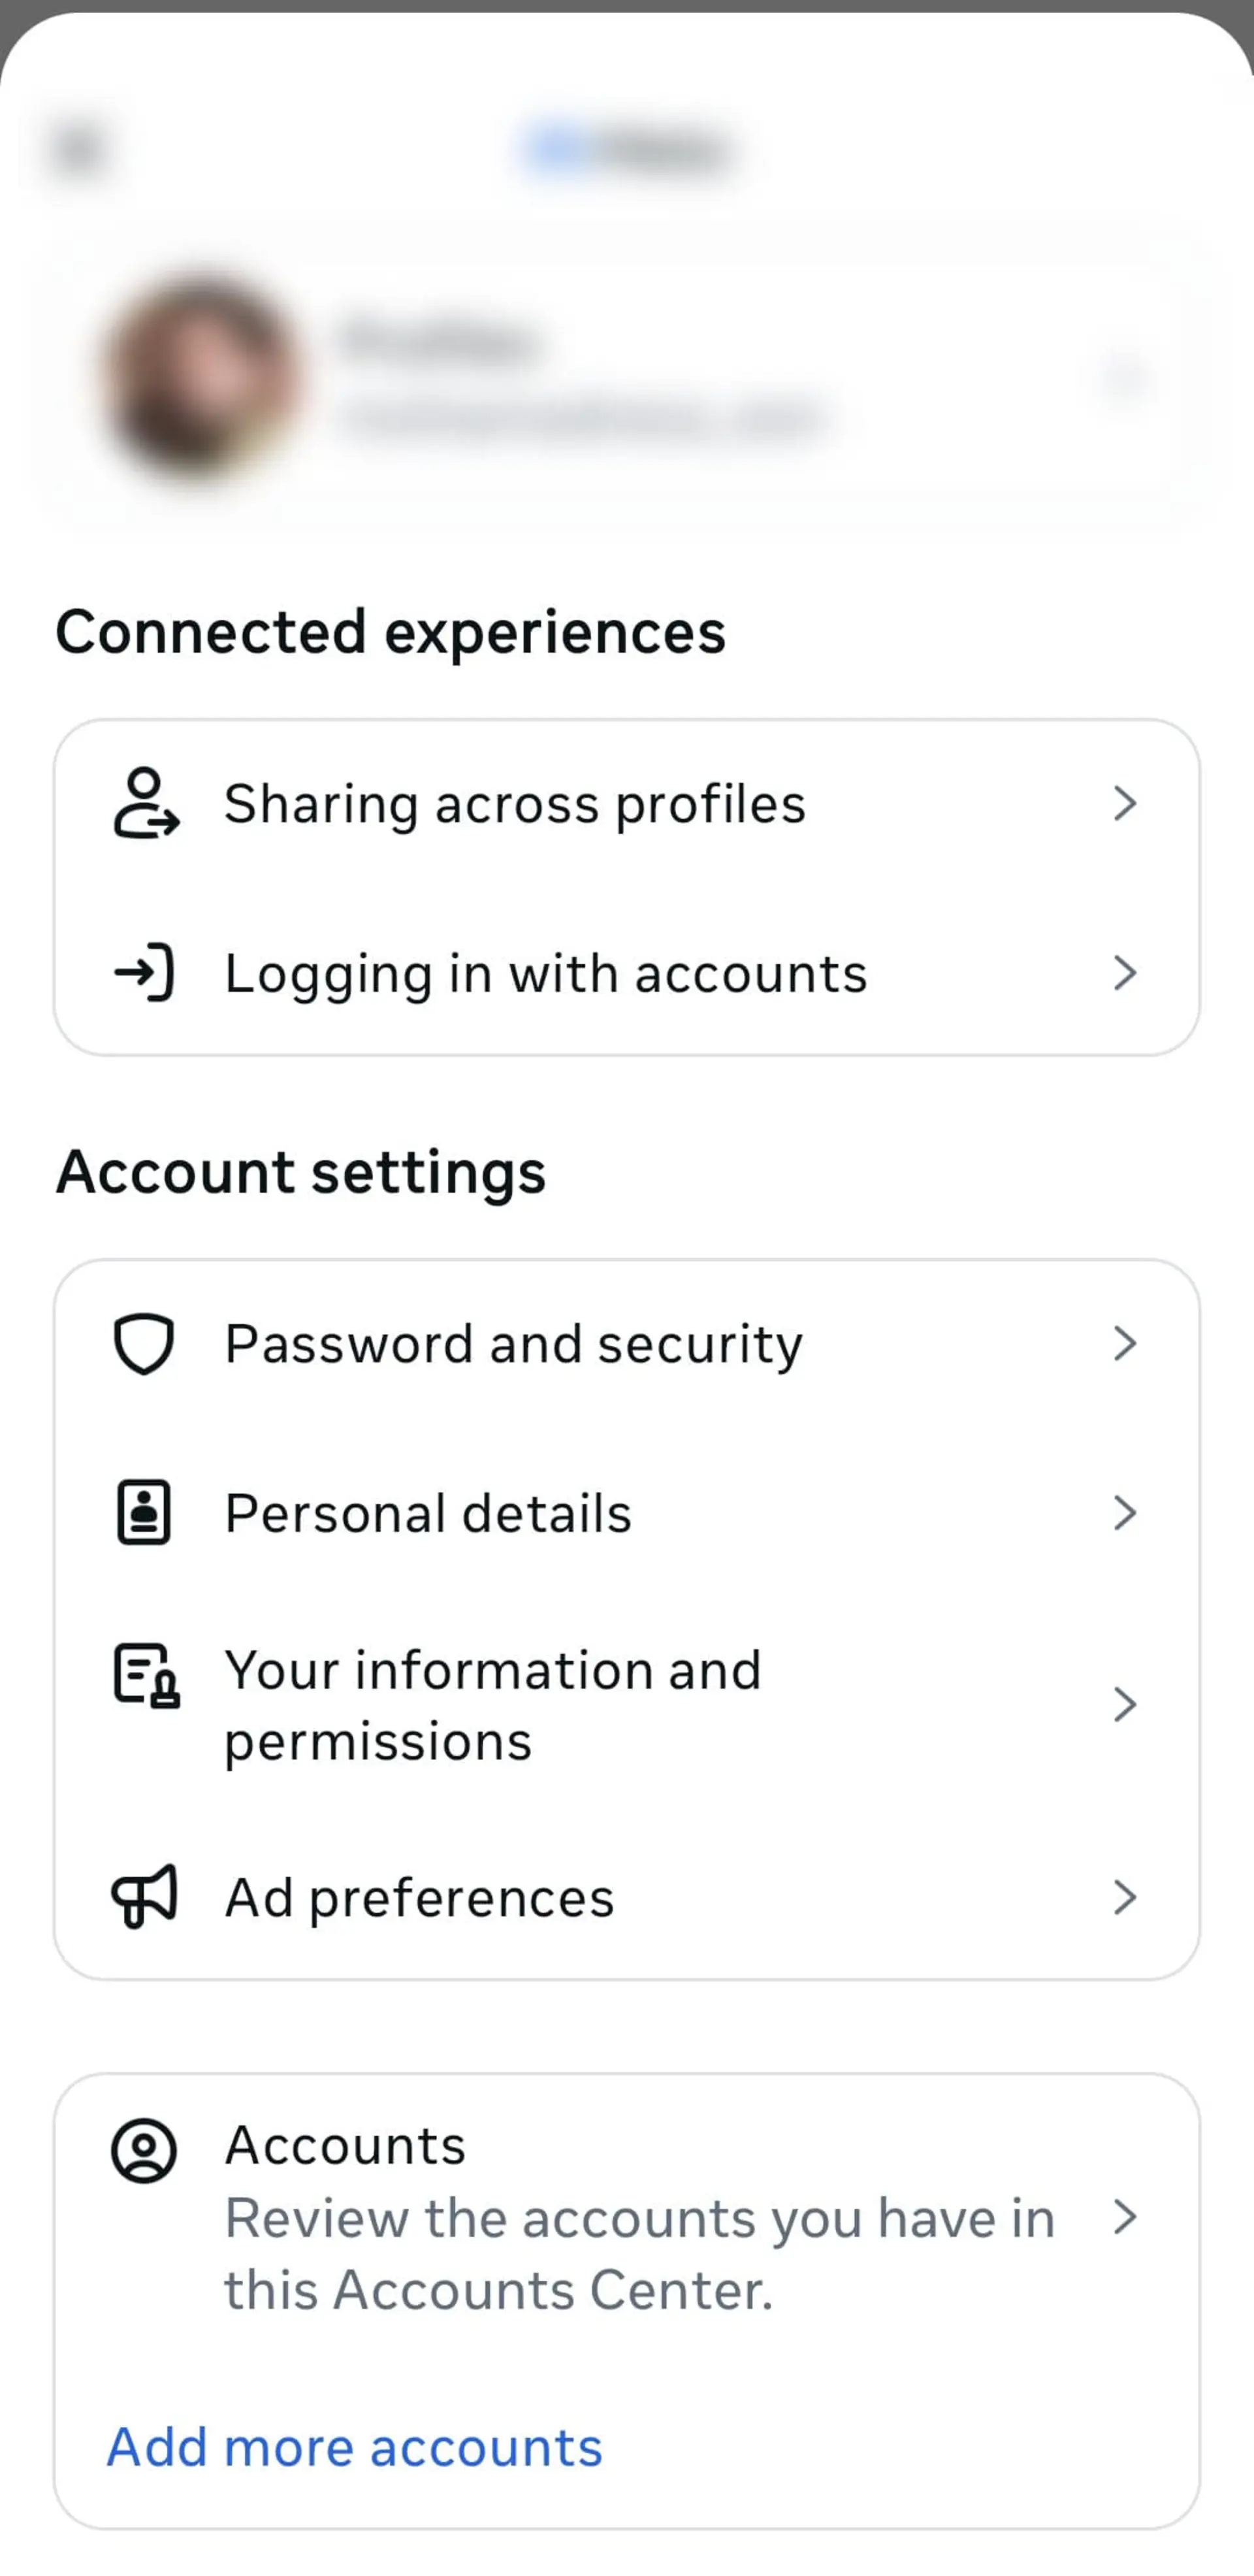The width and height of the screenshot is (1254, 2576).
Task: Tap the shield icon for Password and security
Action: (x=144, y=1344)
